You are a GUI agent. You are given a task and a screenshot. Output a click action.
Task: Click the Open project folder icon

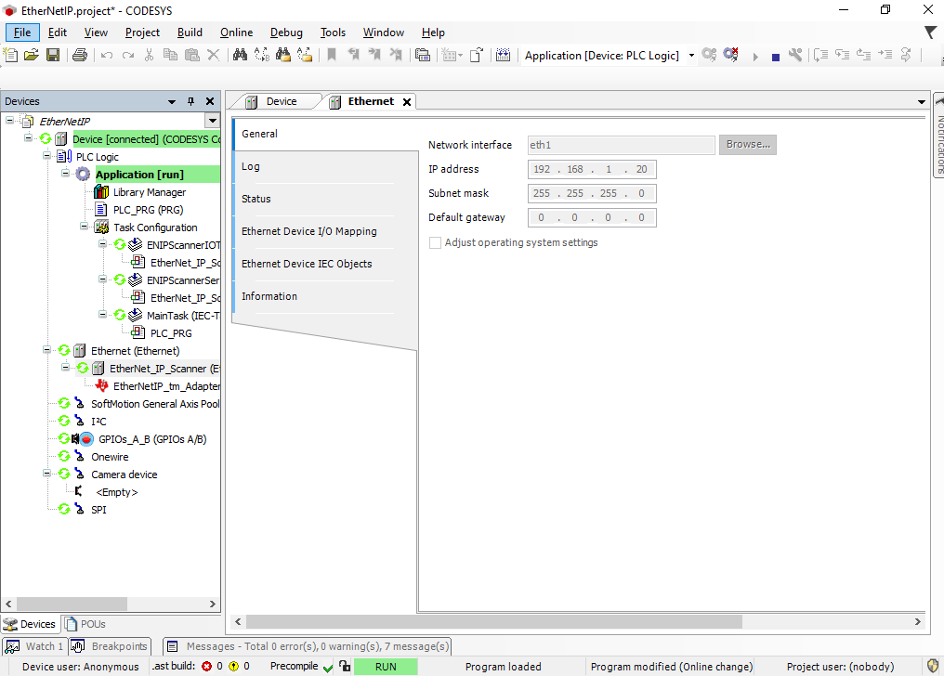click(x=32, y=56)
